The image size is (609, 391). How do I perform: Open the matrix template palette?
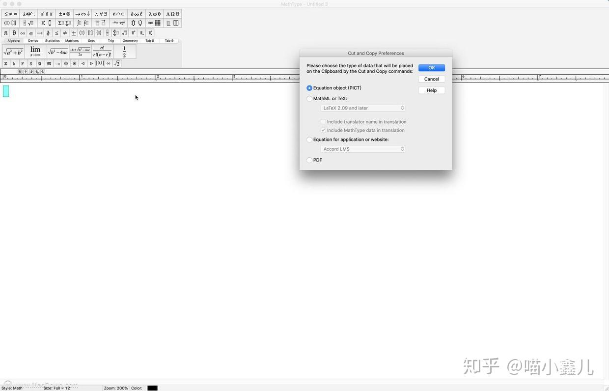[x=158, y=23]
